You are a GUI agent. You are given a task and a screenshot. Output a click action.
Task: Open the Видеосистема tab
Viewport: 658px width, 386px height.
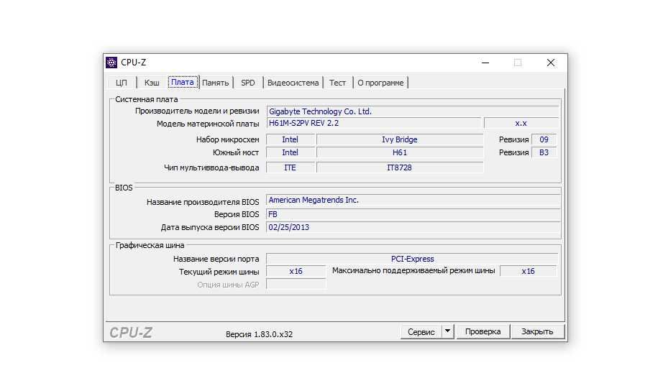293,83
